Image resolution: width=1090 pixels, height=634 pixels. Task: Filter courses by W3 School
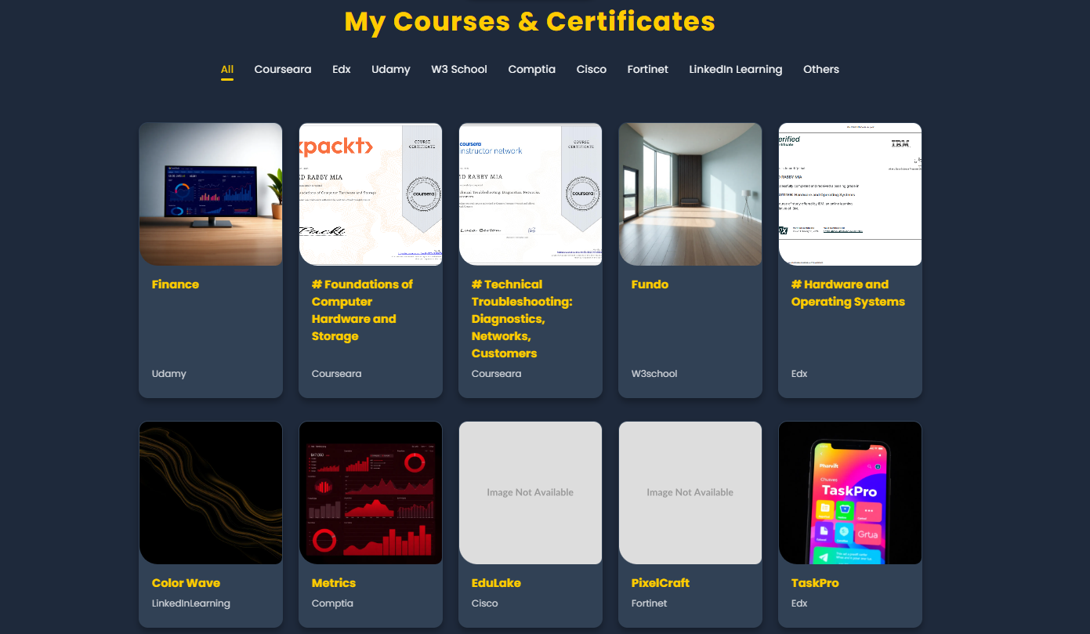[x=458, y=69]
